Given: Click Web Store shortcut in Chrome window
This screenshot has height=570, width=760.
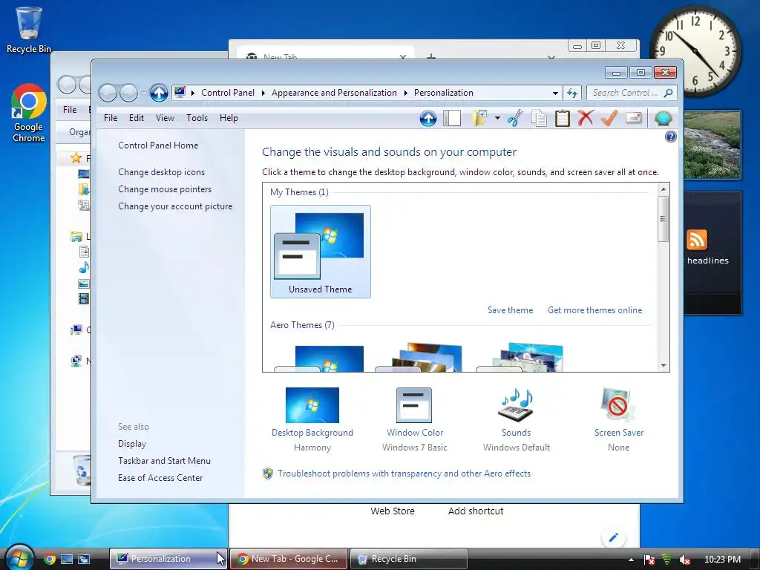Looking at the screenshot, I should [393, 511].
